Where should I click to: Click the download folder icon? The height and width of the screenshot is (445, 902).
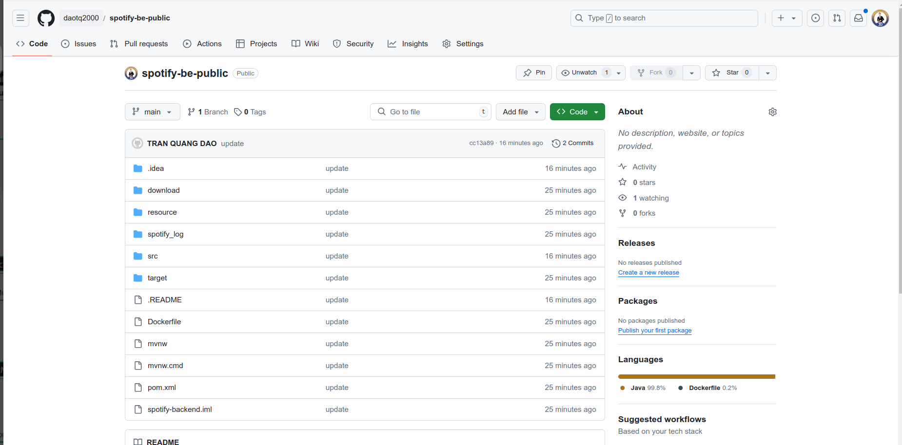(x=138, y=190)
